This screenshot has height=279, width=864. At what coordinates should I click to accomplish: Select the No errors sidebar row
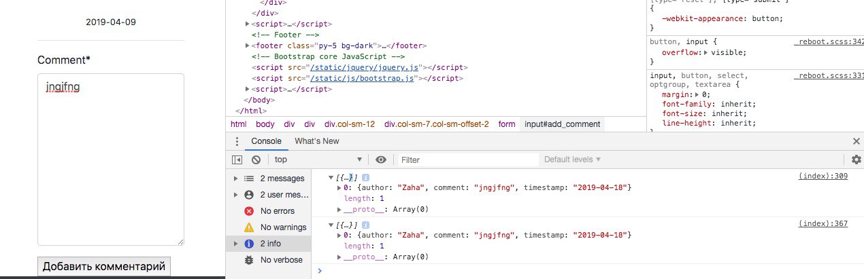(x=268, y=211)
